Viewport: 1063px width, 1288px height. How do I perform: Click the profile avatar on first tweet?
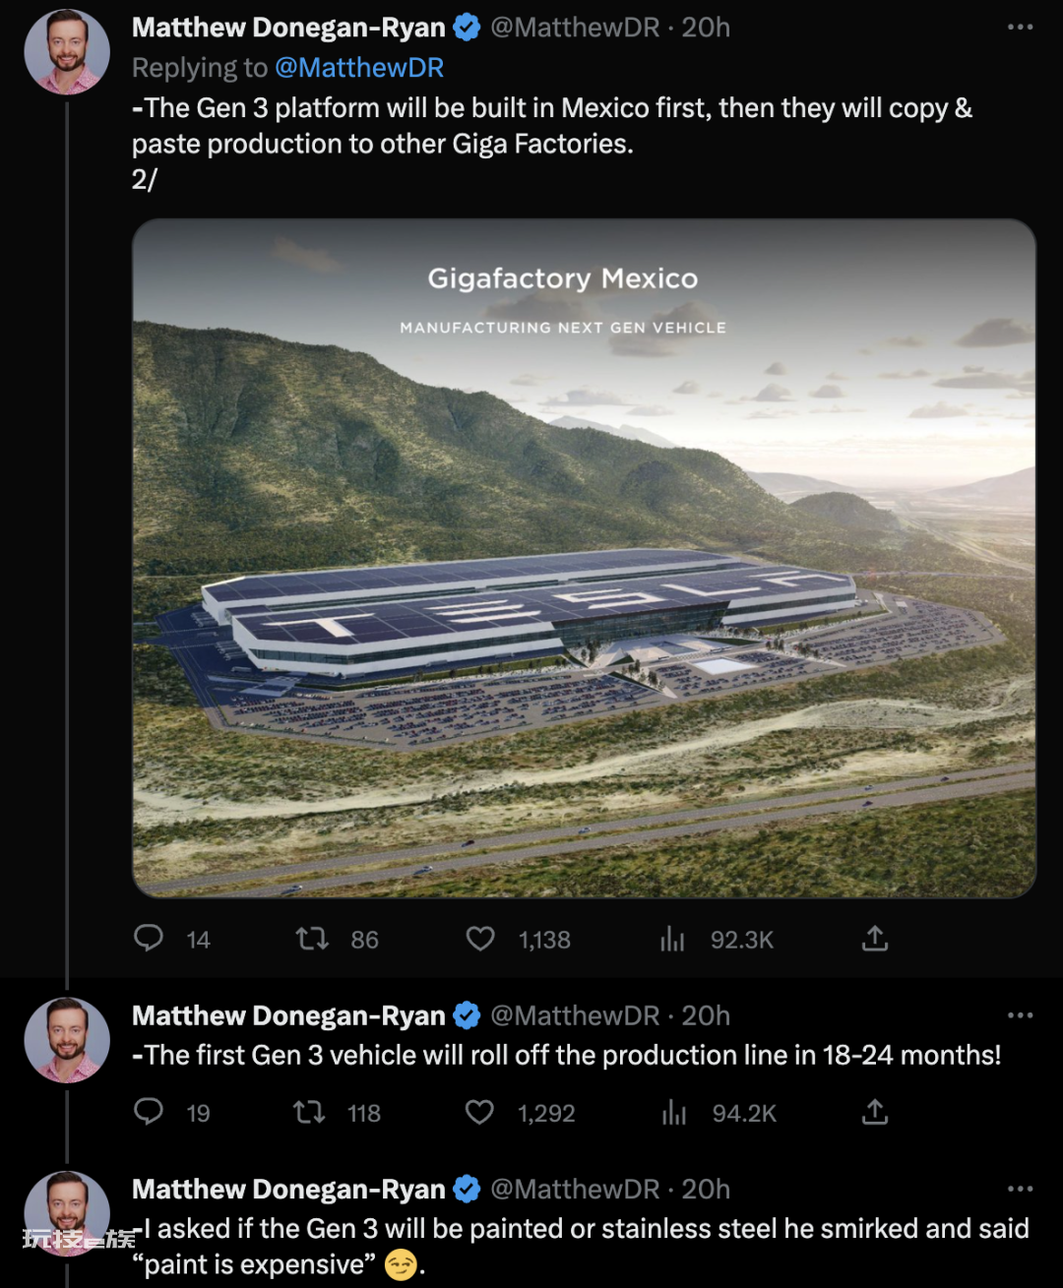point(67,52)
